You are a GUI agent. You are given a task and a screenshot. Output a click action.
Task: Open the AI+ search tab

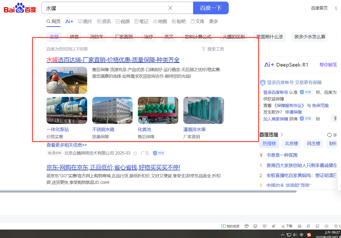(69, 21)
